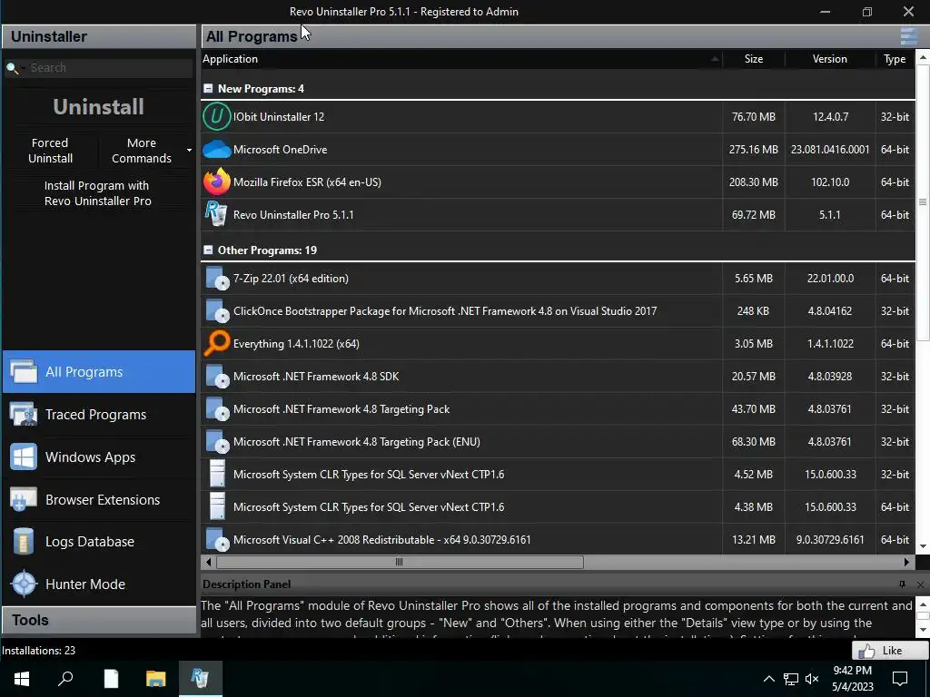Click the program list scroll down arrow
Viewport: 930px width, 697px height.
point(923,546)
